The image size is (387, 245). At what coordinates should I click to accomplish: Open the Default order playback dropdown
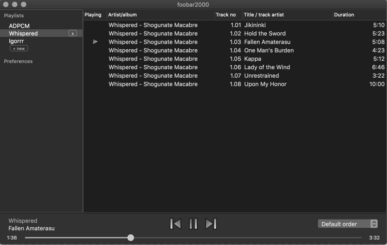(348, 224)
